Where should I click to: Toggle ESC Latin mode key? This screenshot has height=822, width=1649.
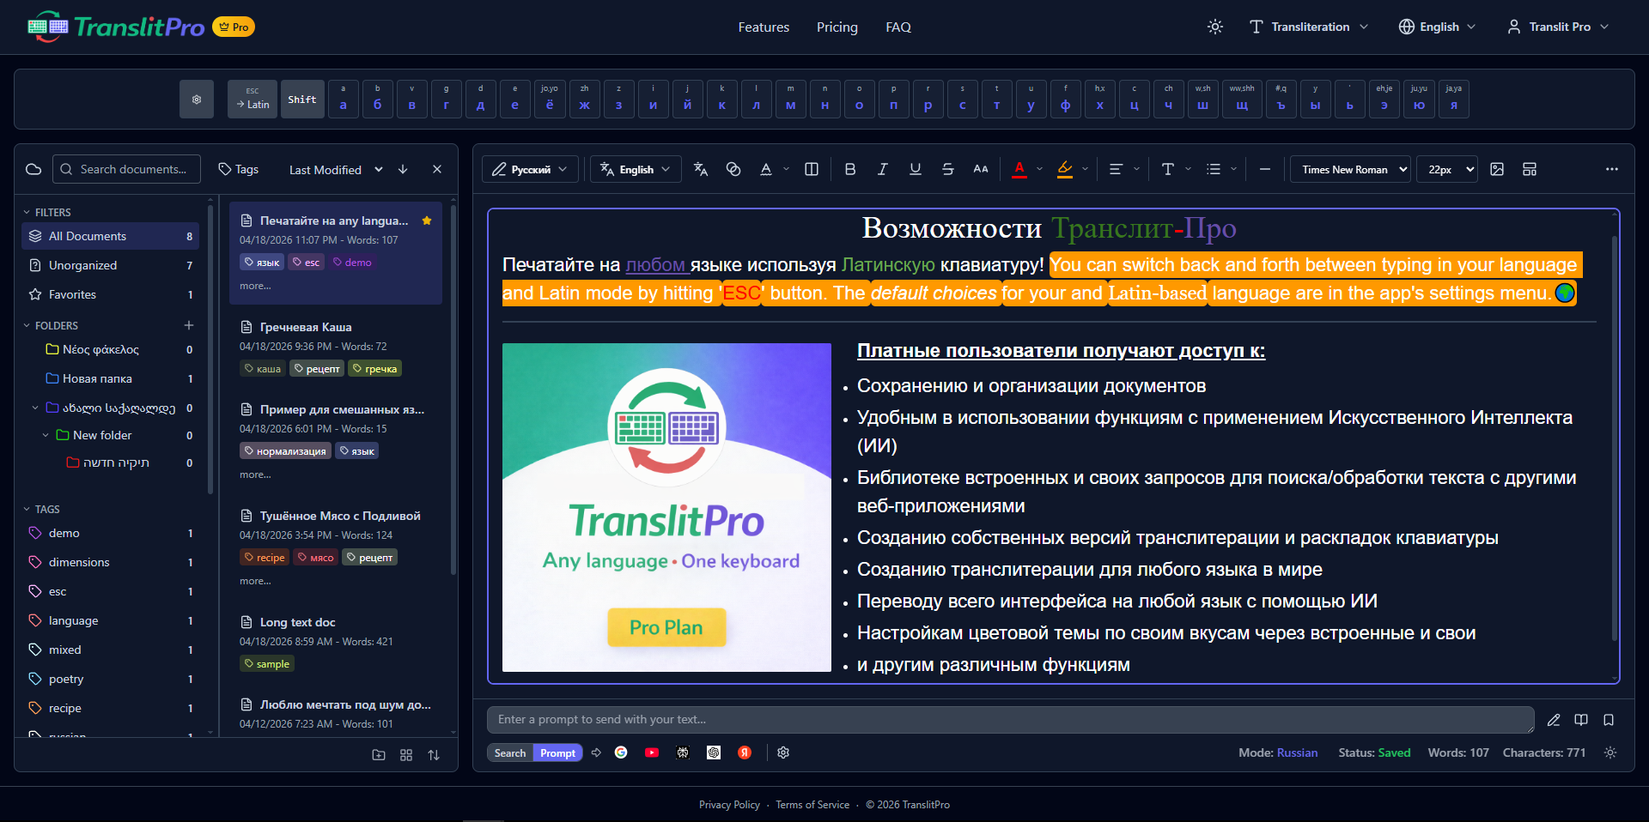pyautogui.click(x=253, y=100)
